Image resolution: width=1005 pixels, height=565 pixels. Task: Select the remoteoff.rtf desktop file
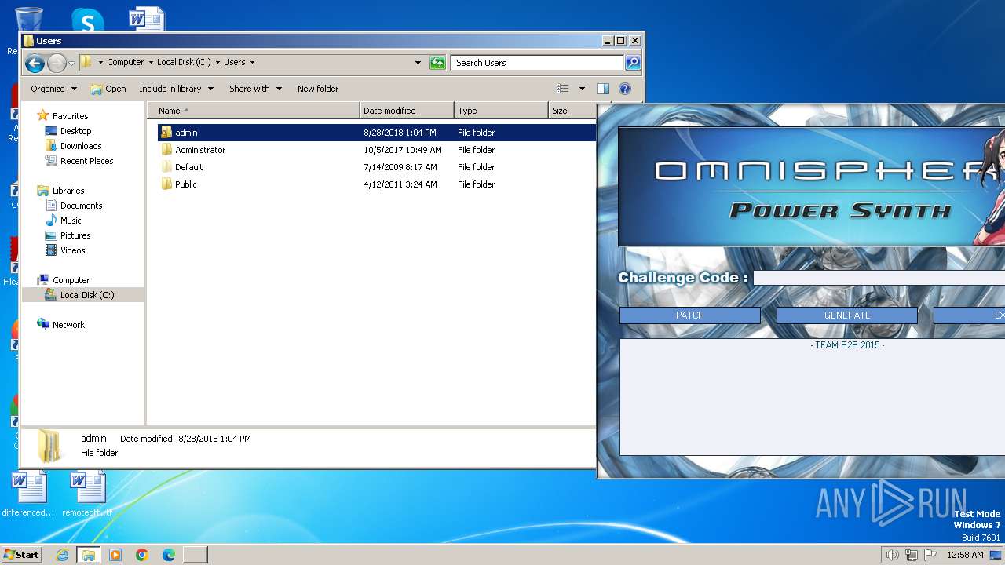pos(87,494)
